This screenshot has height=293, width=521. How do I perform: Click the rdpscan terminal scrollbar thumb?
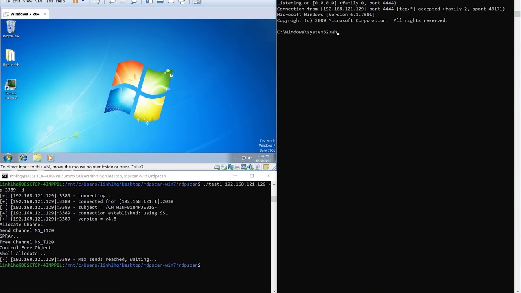274,199
